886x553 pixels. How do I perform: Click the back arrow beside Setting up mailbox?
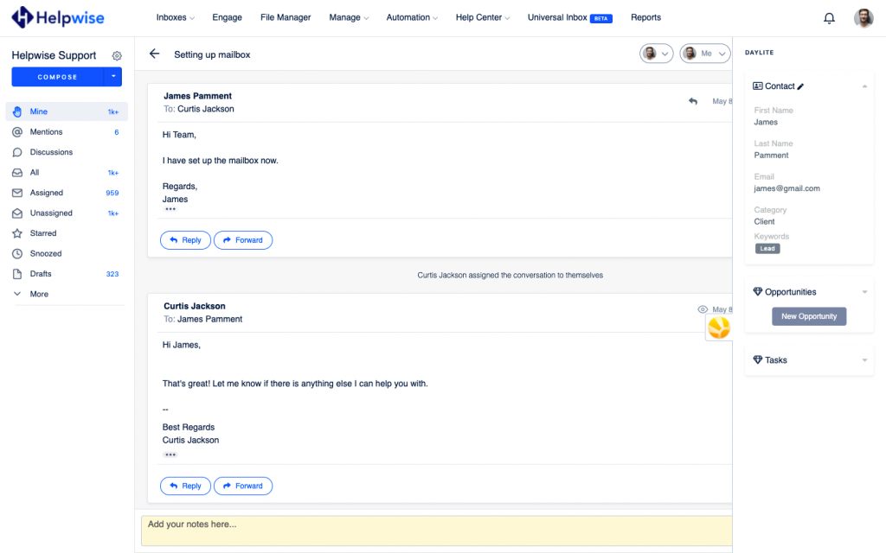tap(154, 54)
